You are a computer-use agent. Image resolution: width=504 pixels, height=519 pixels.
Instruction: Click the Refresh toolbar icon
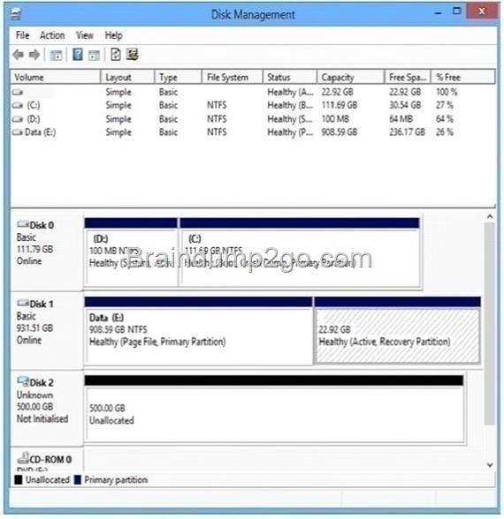(115, 55)
